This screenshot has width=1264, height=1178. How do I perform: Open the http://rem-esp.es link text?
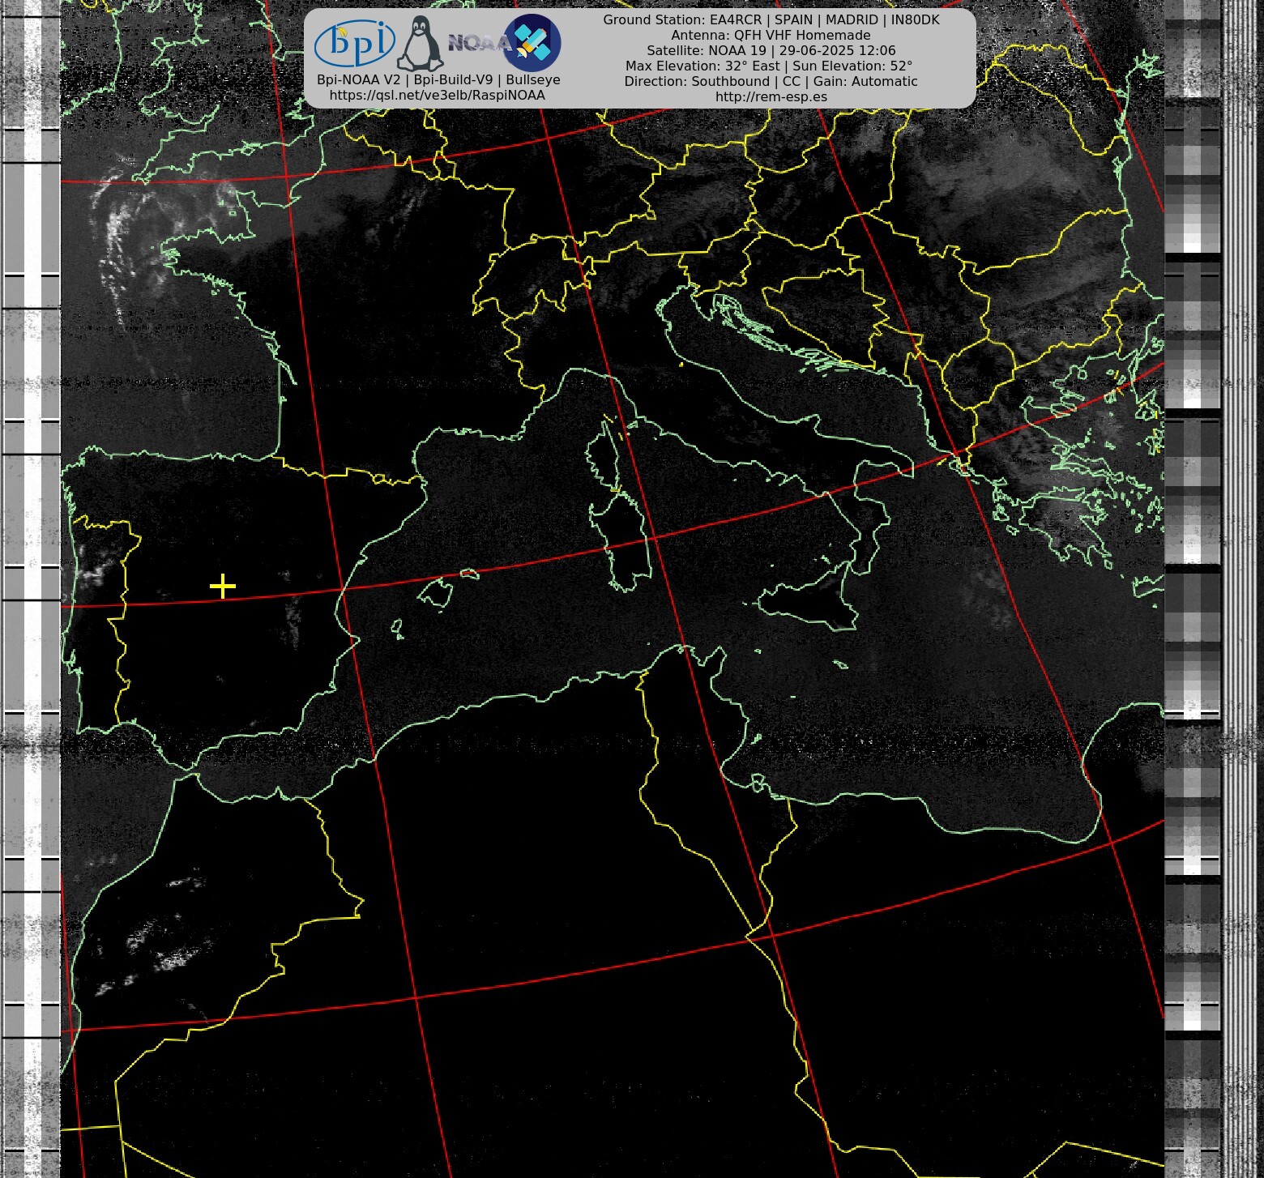pyautogui.click(x=771, y=97)
